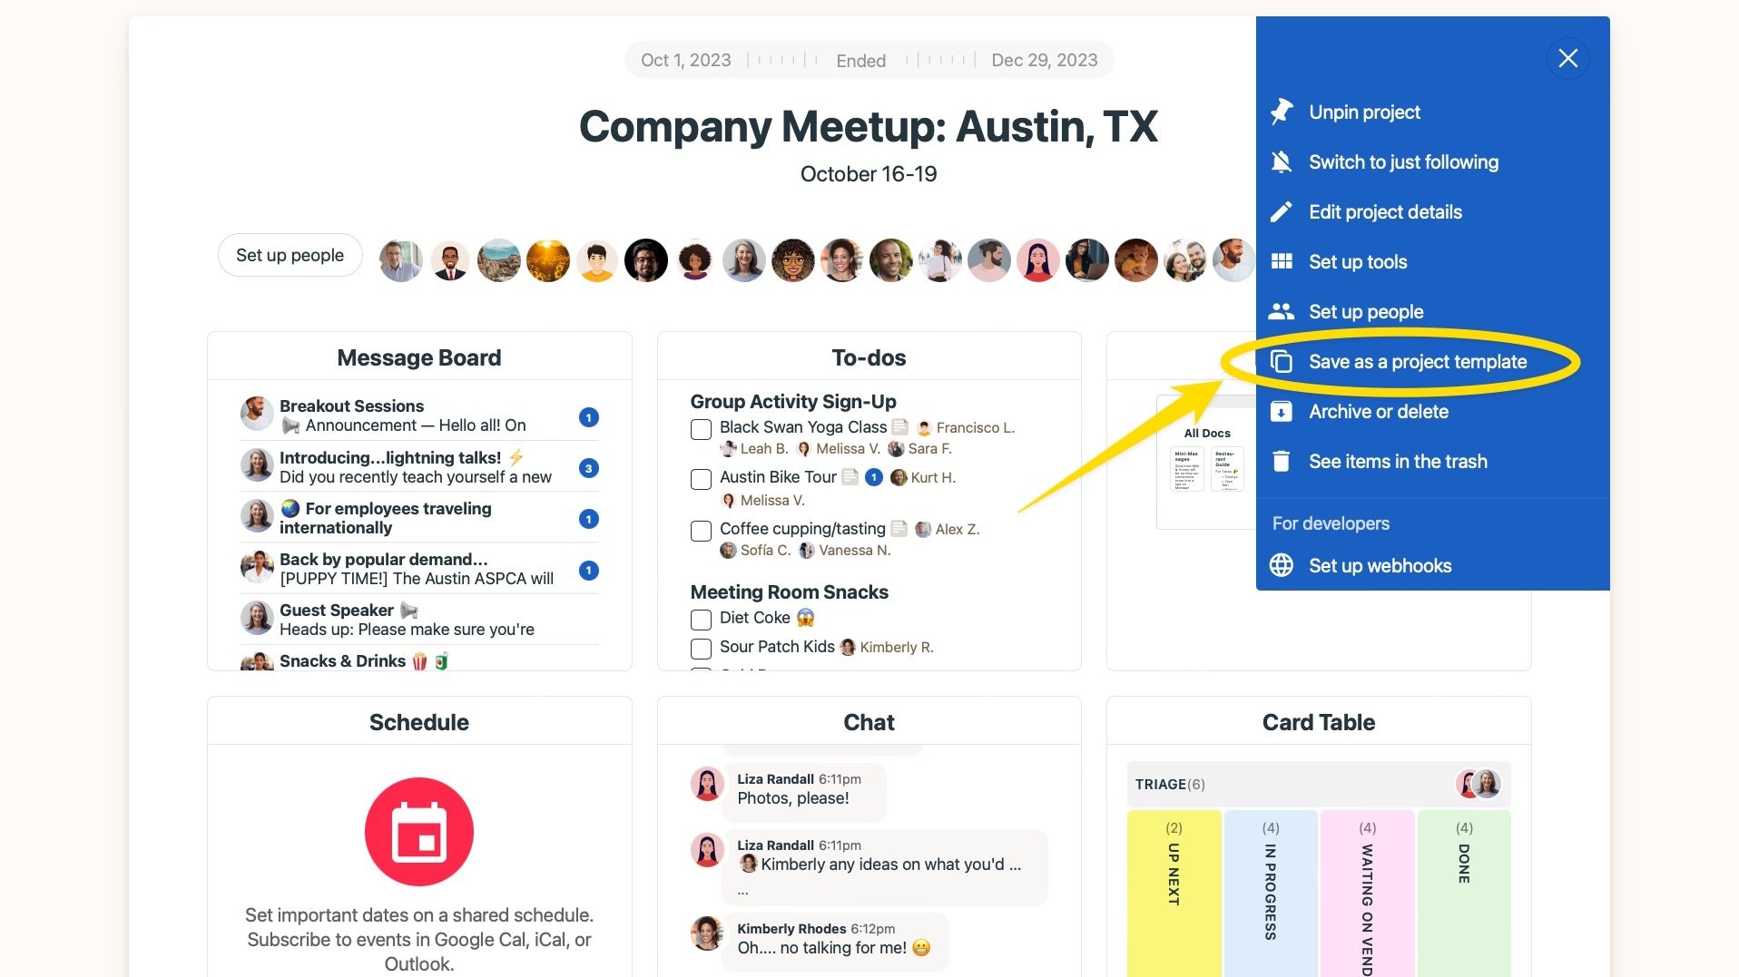The image size is (1739, 977).
Task: Open the yellow UP NEXT column
Action: point(1174,894)
